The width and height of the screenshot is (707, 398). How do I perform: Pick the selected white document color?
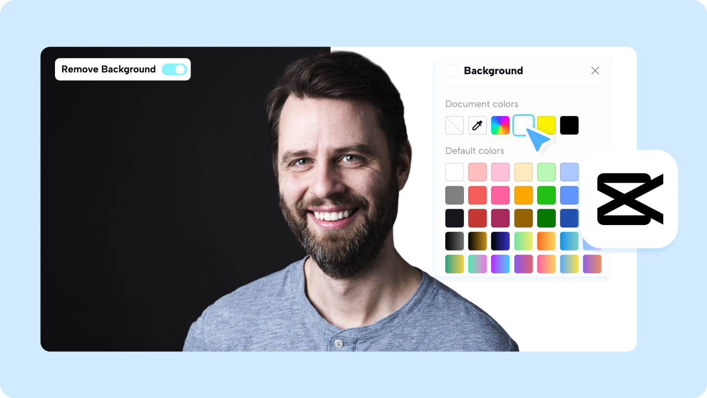point(523,125)
